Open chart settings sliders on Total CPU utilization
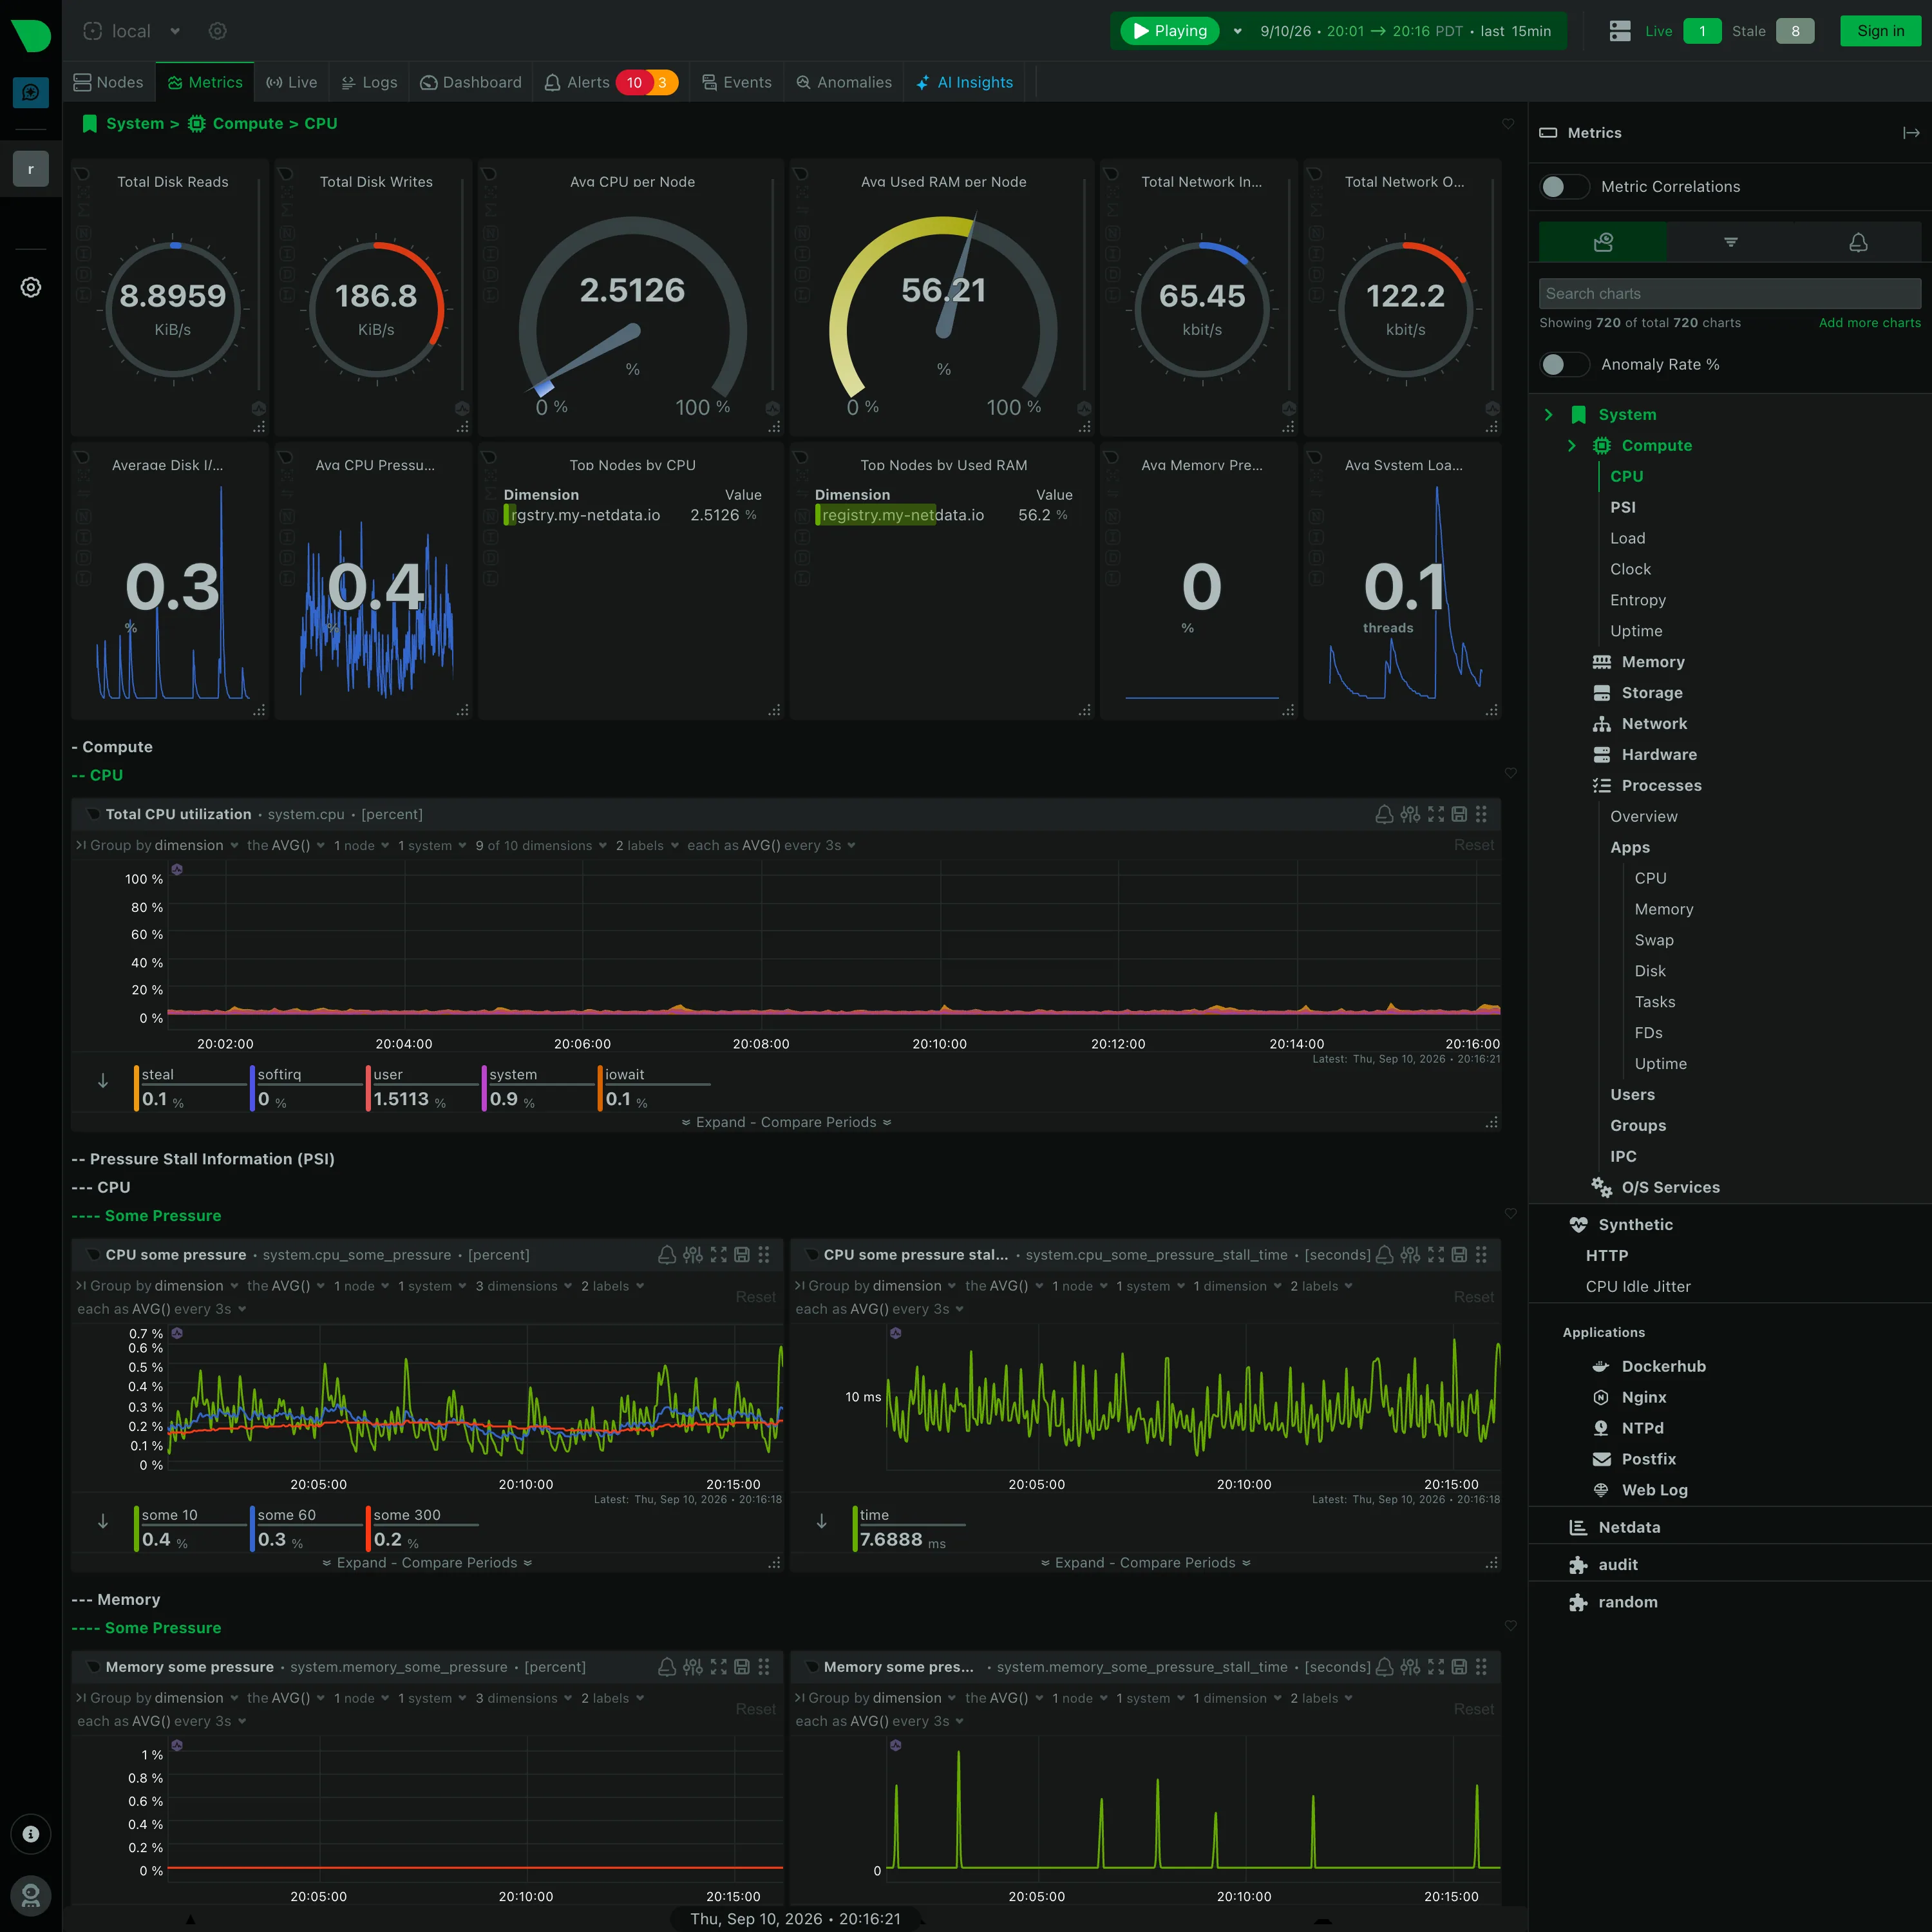Viewport: 1932px width, 1932px height. [1410, 814]
